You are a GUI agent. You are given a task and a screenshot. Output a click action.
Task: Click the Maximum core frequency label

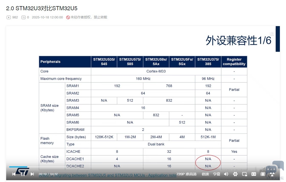[x=61, y=79]
